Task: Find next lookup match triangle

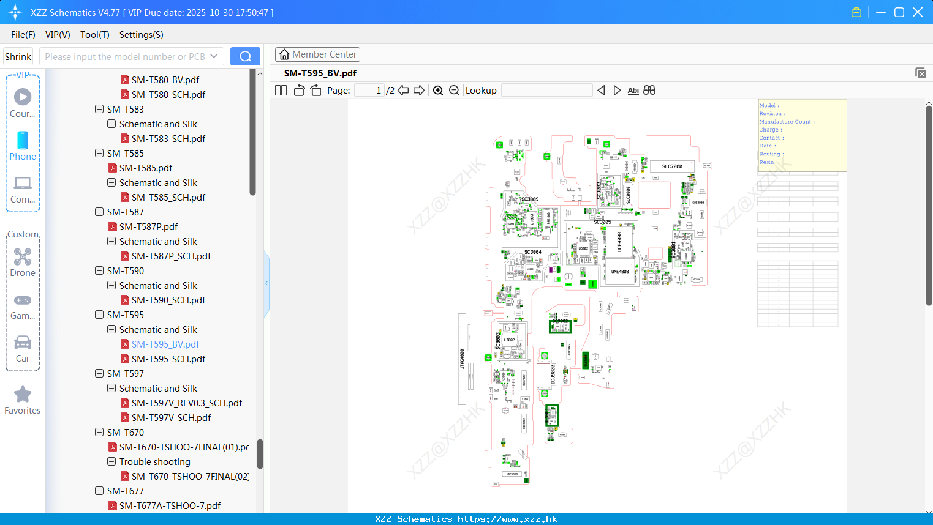Action: tap(617, 90)
